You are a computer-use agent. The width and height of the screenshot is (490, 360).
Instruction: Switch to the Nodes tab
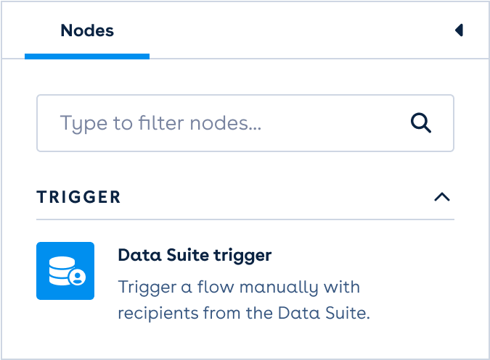point(87,30)
